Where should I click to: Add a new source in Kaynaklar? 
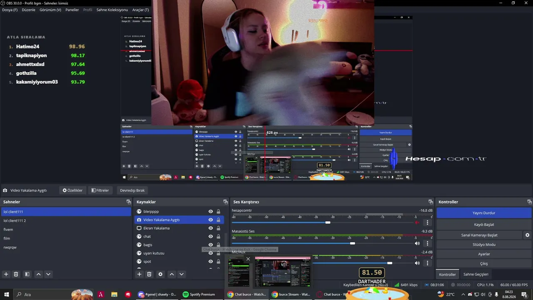[139, 274]
